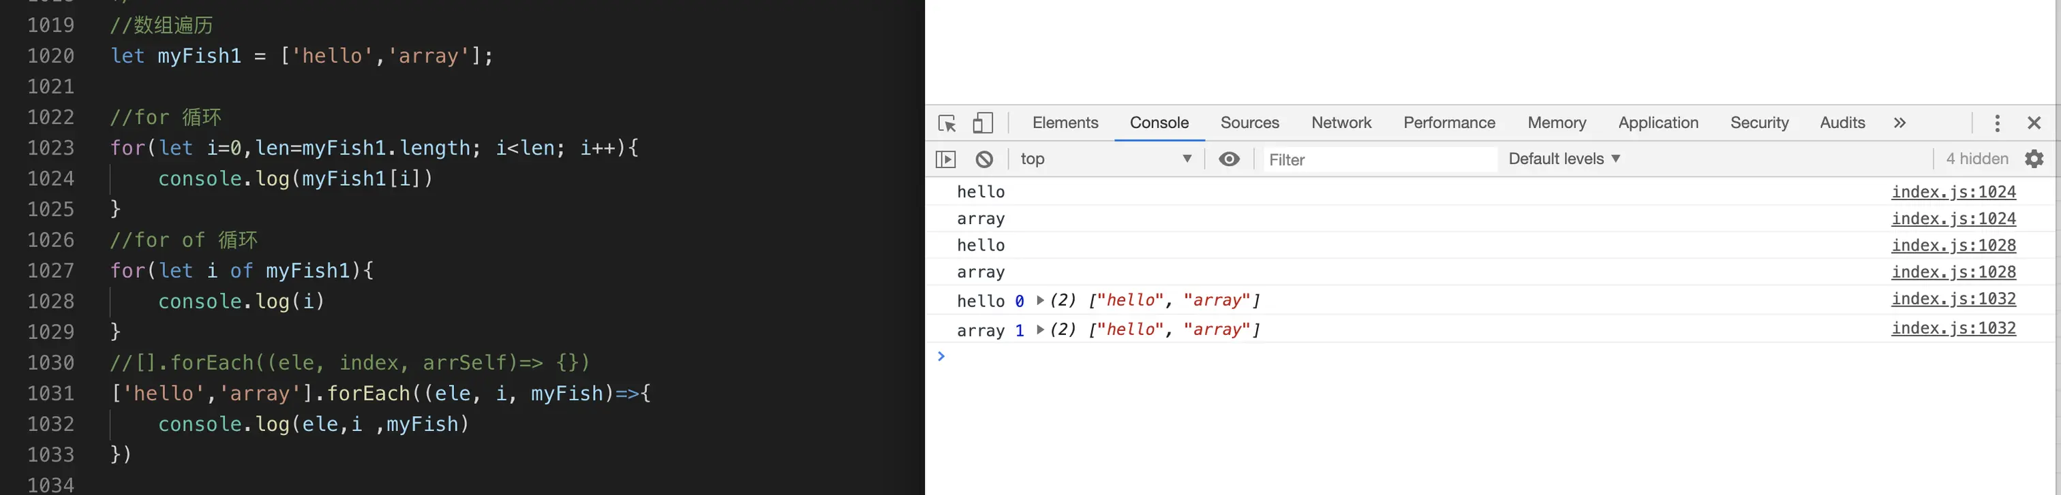Toggle the device toolbar icon
2061x495 pixels.
(x=983, y=123)
